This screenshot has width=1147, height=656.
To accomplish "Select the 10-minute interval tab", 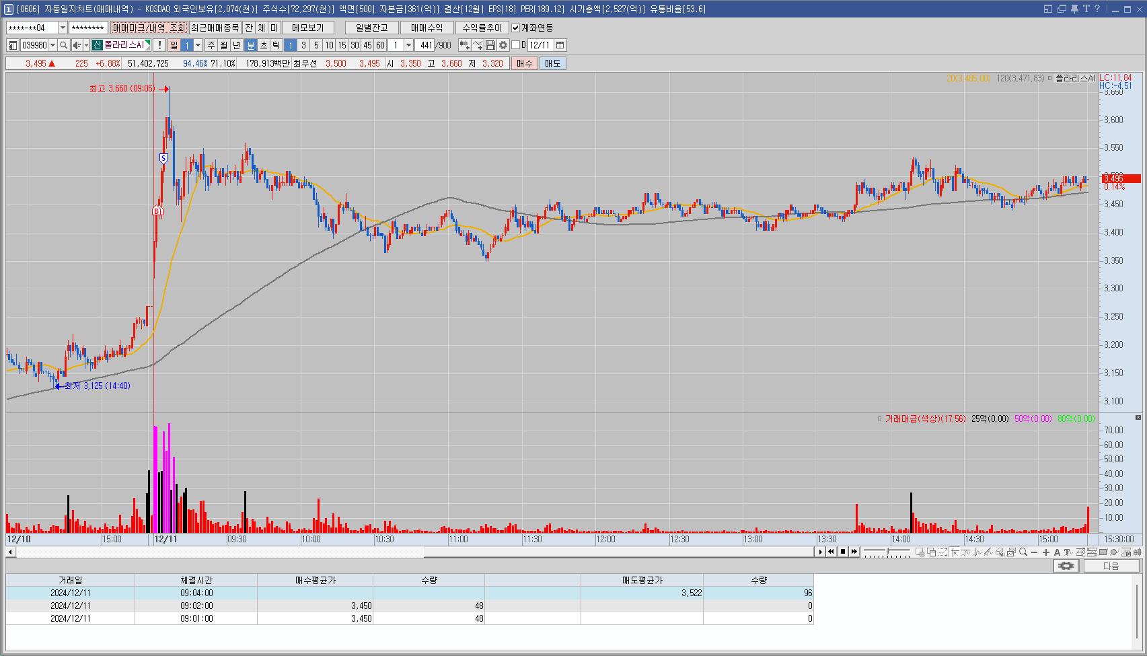I will click(329, 45).
